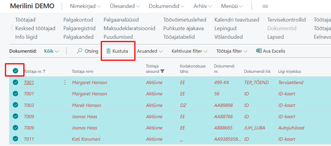Viewport: 331px width, 146px height.
Task: Open the T001 employee number link in first row
Action: pos(29,83)
